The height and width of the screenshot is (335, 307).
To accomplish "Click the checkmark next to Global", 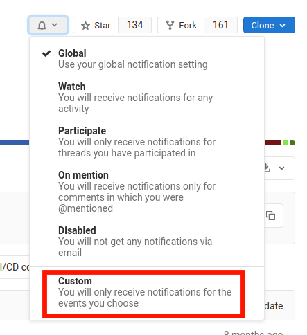I will tap(46, 53).
